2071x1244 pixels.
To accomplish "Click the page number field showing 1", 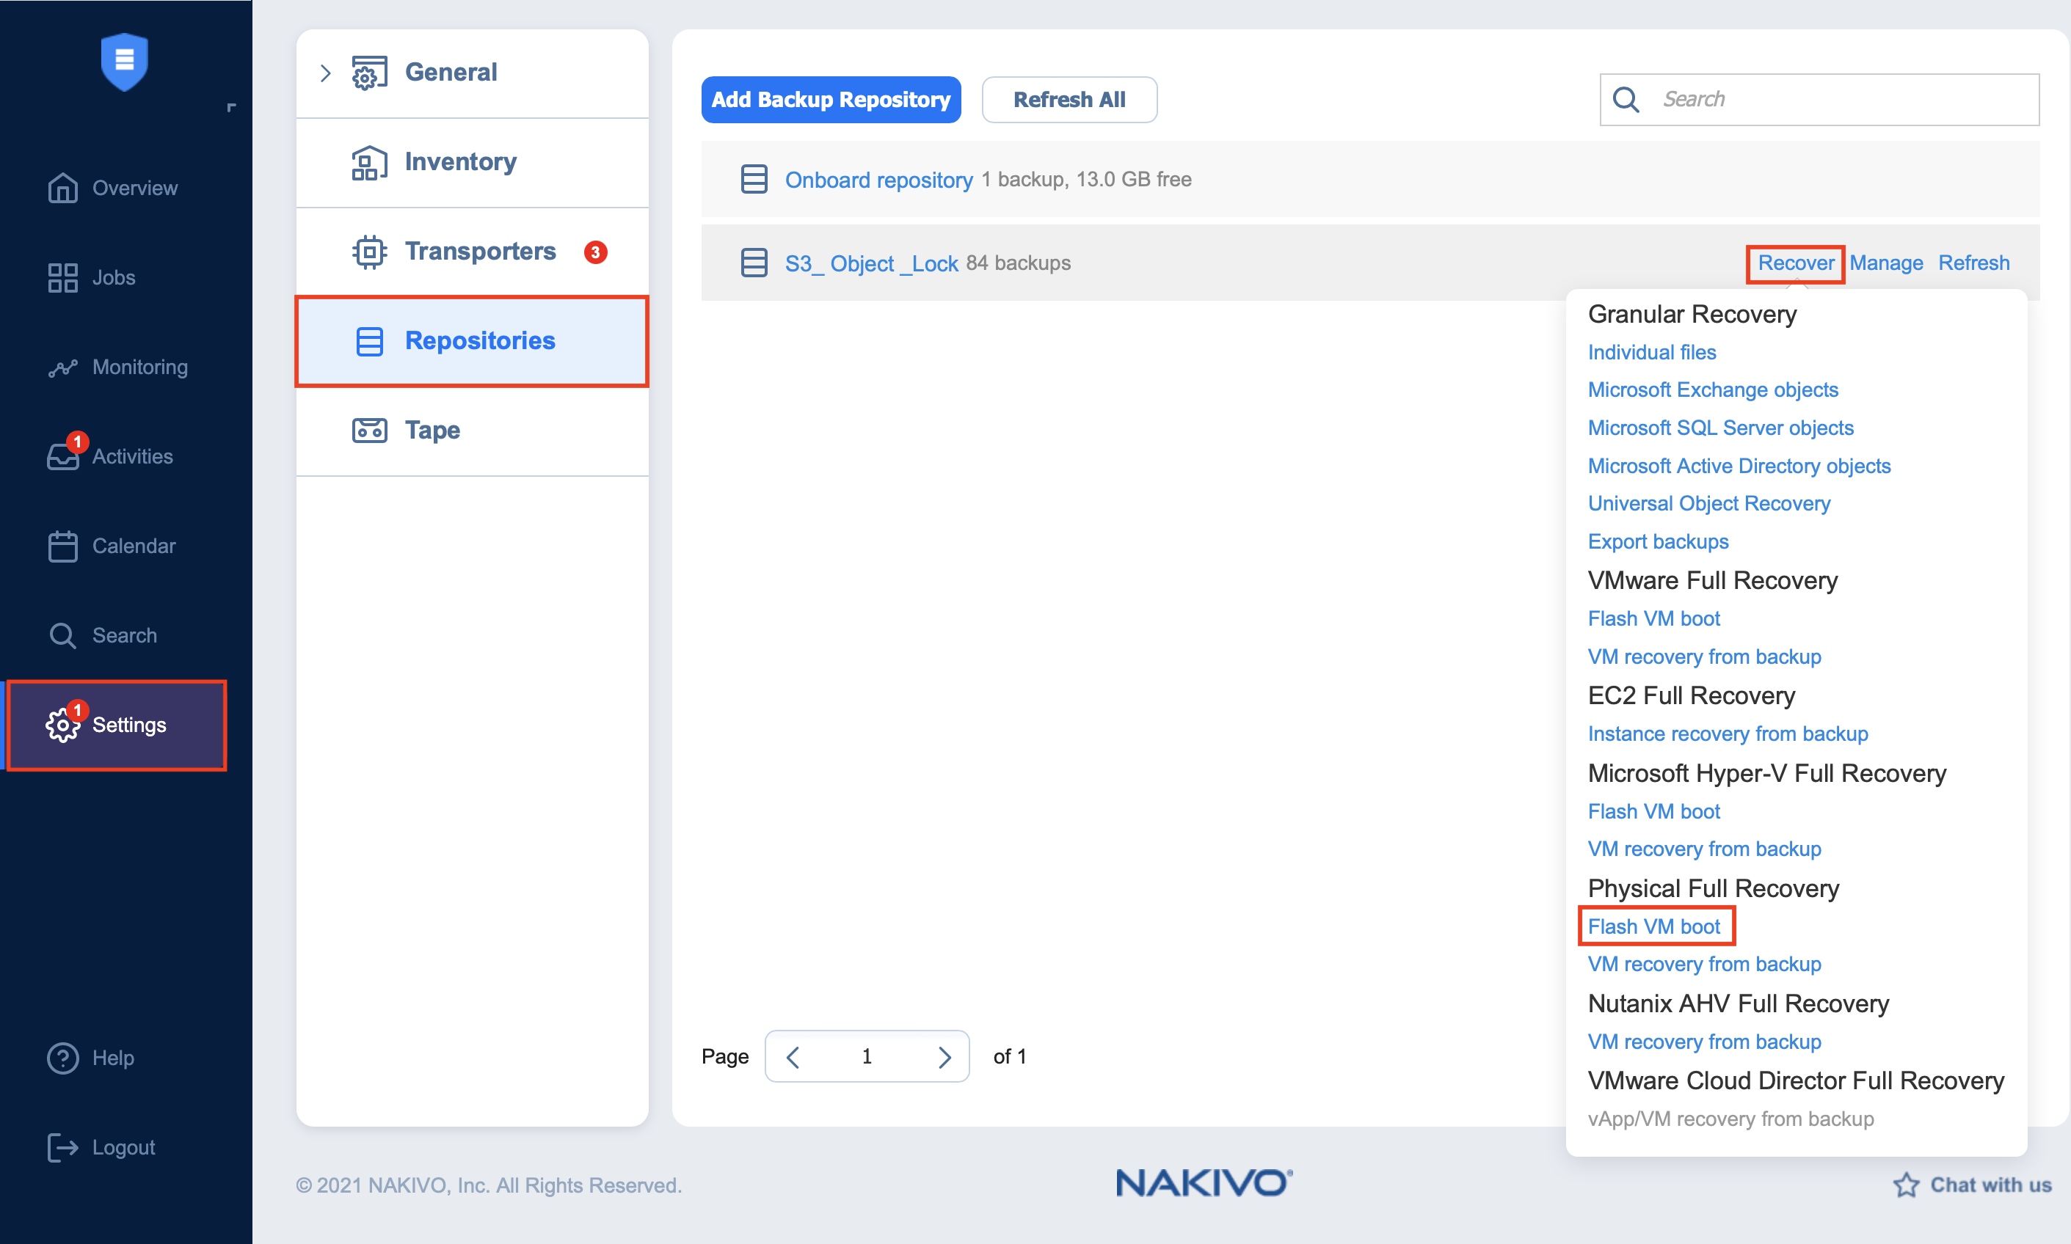I will click(x=867, y=1057).
